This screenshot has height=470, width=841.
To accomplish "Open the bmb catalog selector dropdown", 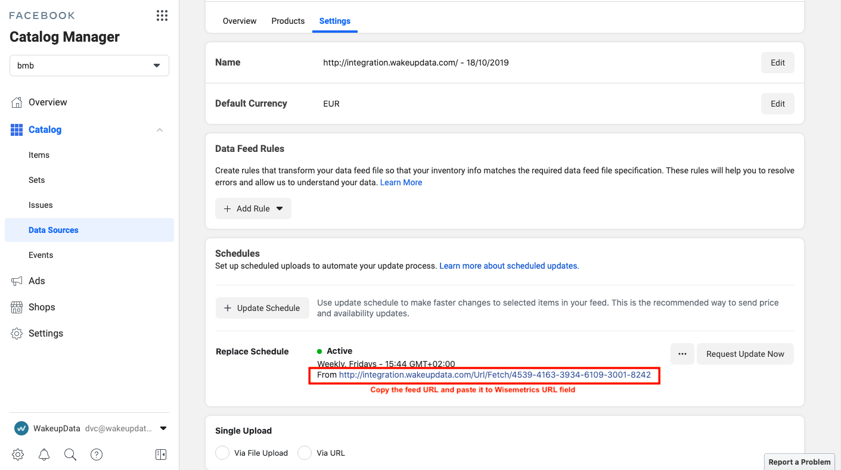I will tap(89, 66).
